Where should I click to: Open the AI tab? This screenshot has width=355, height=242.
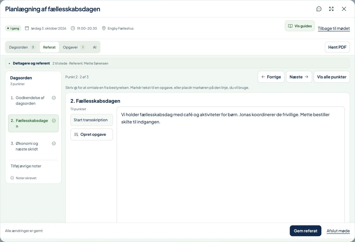pos(95,47)
